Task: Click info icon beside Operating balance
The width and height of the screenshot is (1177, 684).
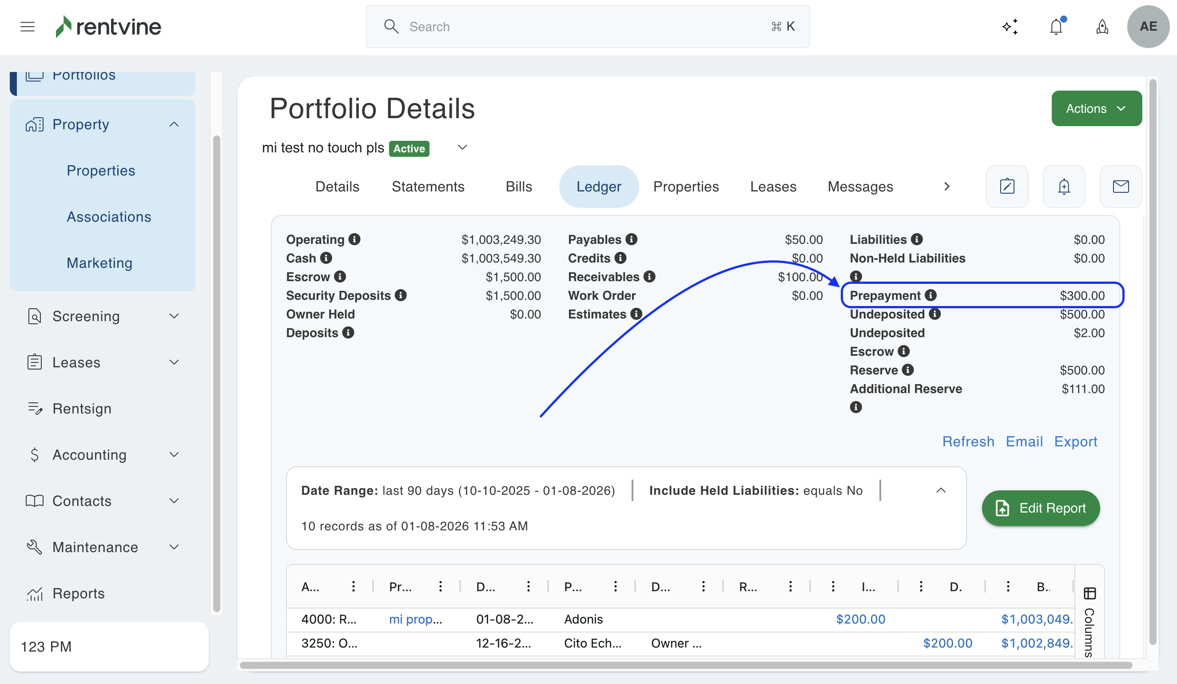Action: pyautogui.click(x=354, y=239)
